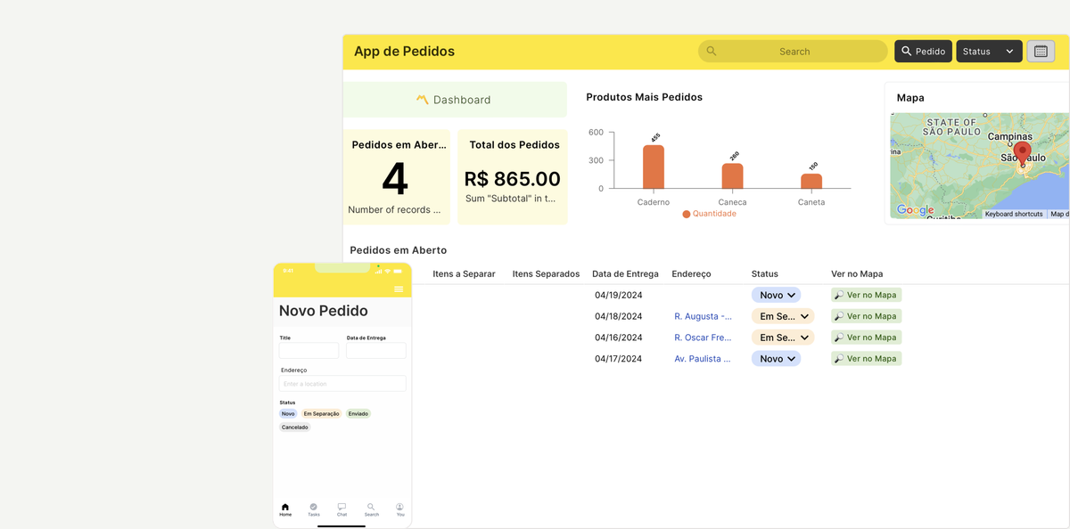
Task: Open the hamburger menu on the Novo Pedido screen
Action: point(399,289)
